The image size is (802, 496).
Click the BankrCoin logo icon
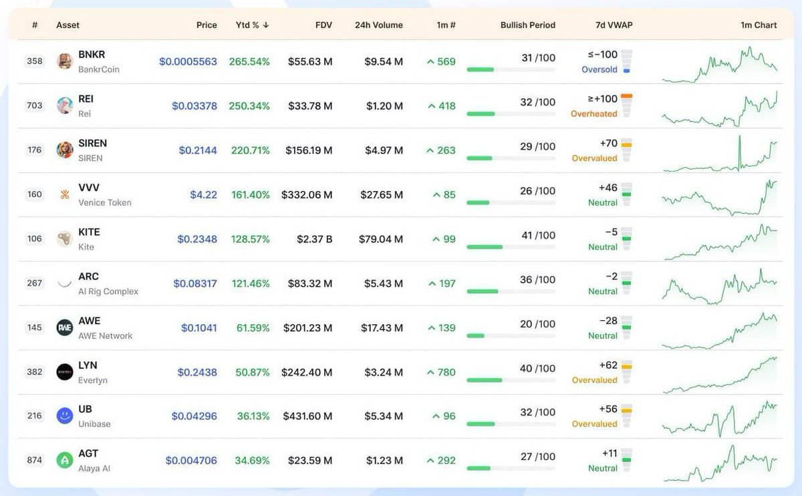pyautogui.click(x=64, y=60)
